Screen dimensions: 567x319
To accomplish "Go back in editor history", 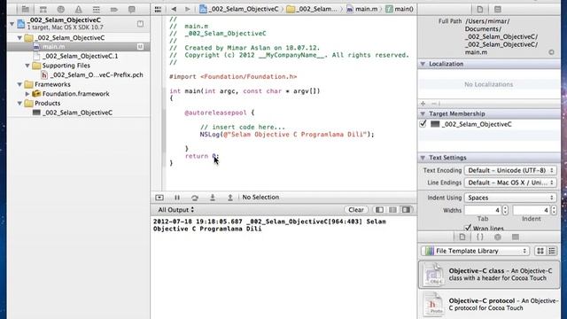I will 174,9.
